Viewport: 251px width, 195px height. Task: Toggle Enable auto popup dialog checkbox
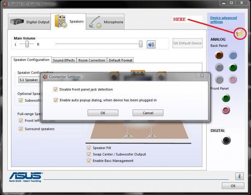[56, 100]
